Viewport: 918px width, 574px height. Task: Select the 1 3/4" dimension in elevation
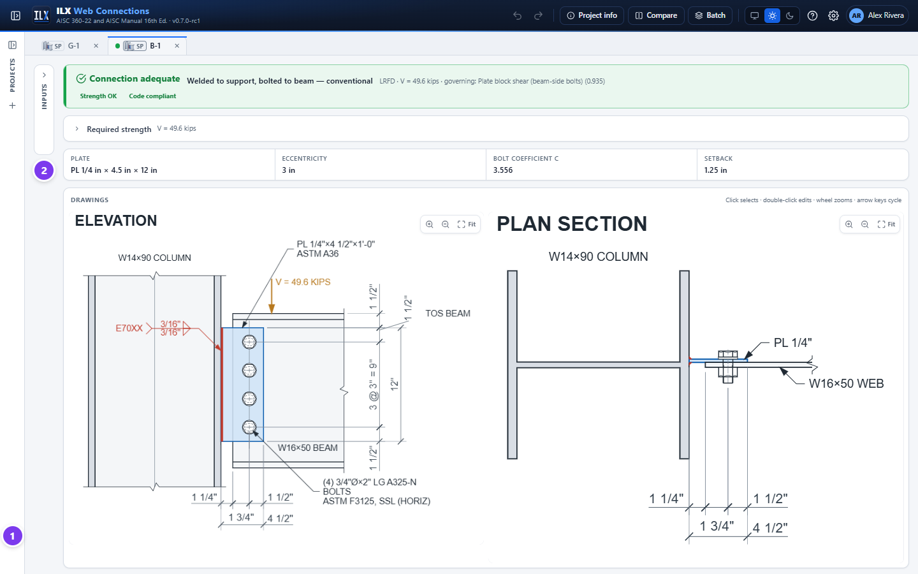click(x=241, y=517)
